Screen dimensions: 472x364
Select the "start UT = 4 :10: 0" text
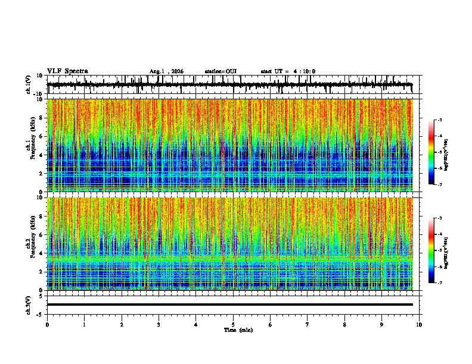tap(288, 71)
